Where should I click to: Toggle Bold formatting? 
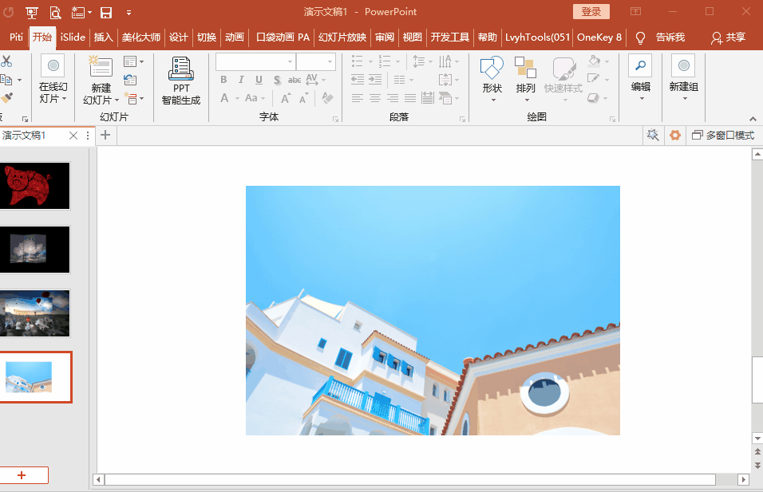[x=223, y=80]
